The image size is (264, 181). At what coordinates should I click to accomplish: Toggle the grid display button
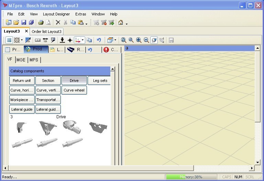point(9,40)
